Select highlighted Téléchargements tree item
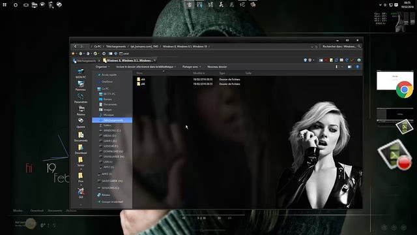This screenshot has width=417, height=235. (112, 120)
